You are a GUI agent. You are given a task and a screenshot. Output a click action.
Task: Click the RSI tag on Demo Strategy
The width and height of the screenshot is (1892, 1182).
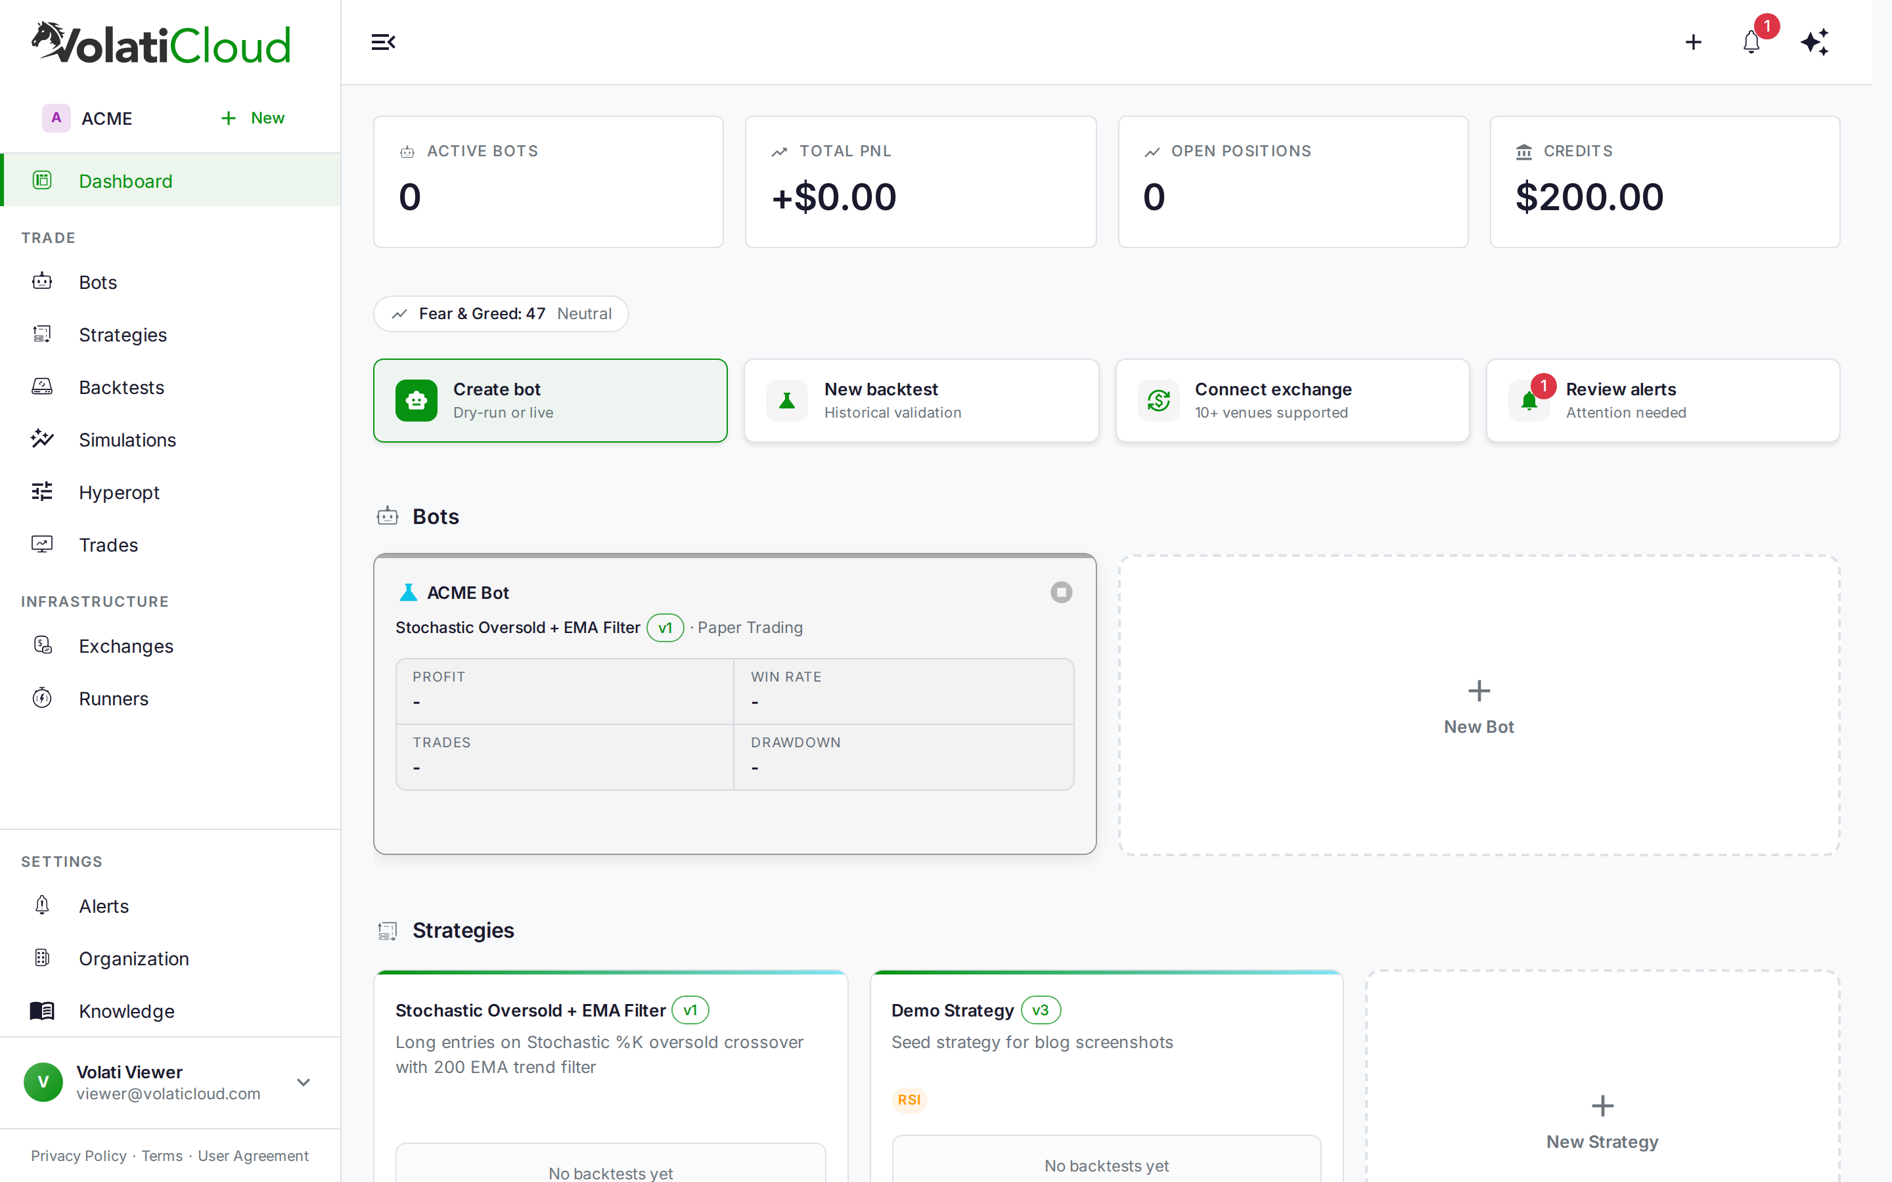909,1099
